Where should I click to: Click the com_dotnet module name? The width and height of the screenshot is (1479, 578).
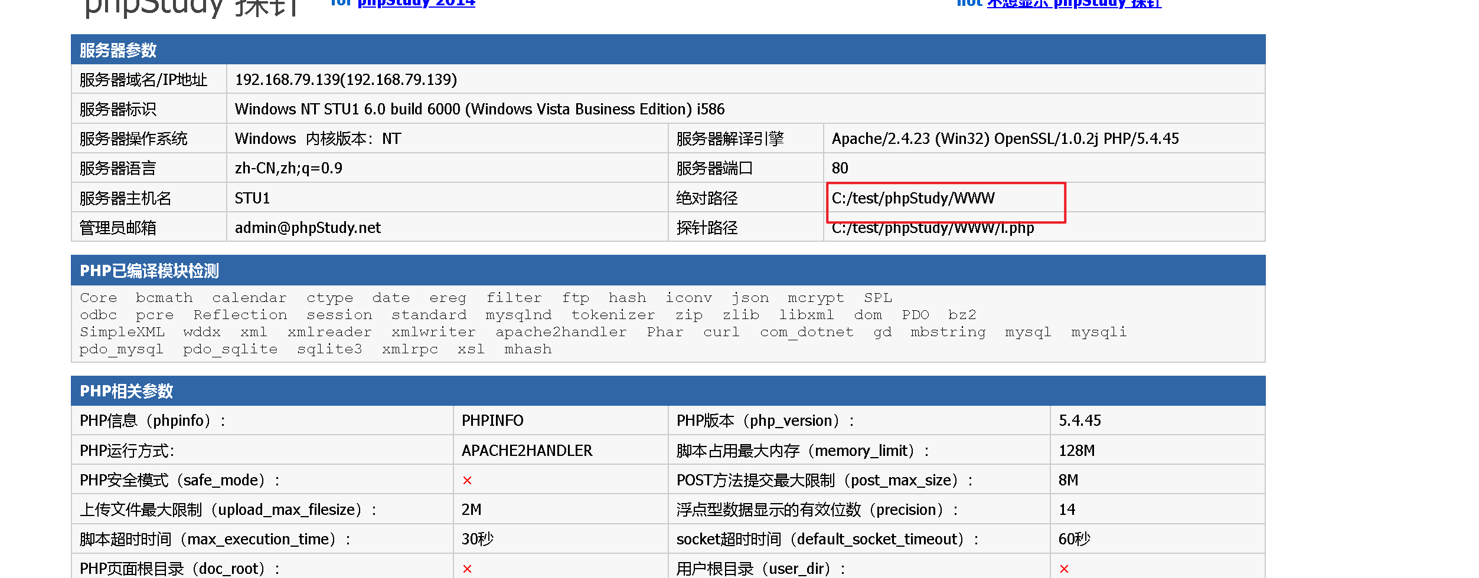point(807,333)
